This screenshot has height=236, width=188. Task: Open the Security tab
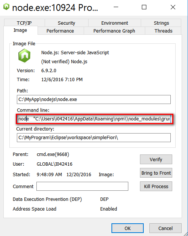pos(66,23)
